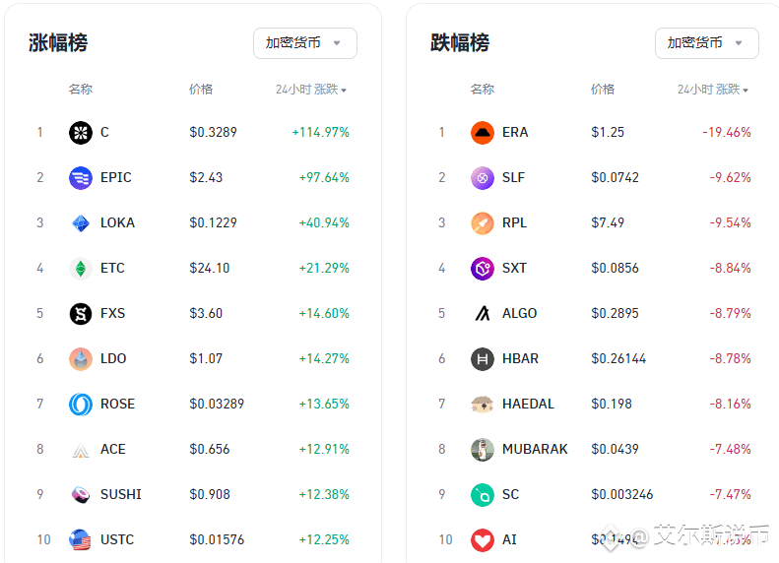Click the ETC coin icon
The width and height of the screenshot is (779, 563).
point(81,268)
